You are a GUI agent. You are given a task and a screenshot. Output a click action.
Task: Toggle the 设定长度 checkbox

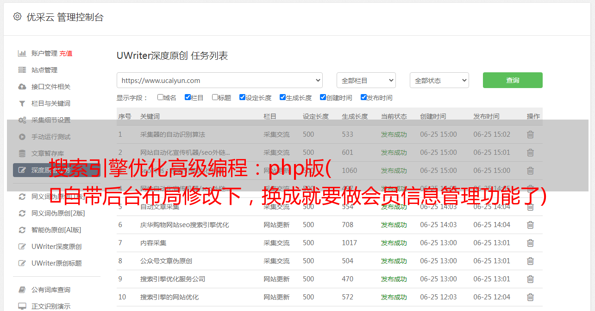click(242, 97)
